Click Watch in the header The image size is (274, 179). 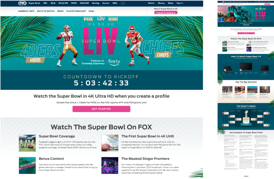tap(151, 3)
